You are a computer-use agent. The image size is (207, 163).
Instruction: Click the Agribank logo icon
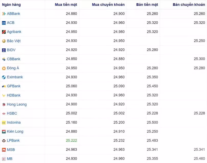pyautogui.click(x=4, y=32)
